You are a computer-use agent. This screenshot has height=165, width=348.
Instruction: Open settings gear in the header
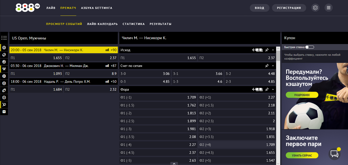tap(315, 8)
